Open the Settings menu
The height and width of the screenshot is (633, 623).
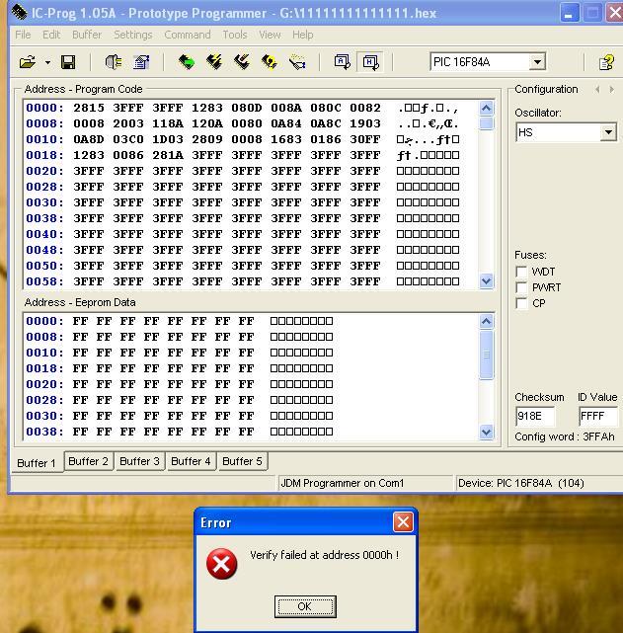click(x=132, y=35)
